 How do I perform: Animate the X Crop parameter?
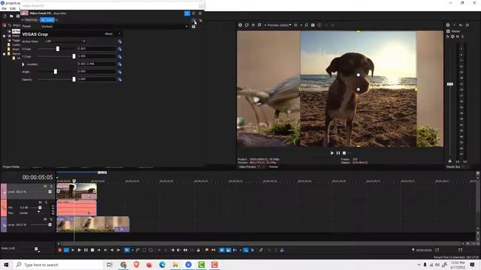(119, 49)
